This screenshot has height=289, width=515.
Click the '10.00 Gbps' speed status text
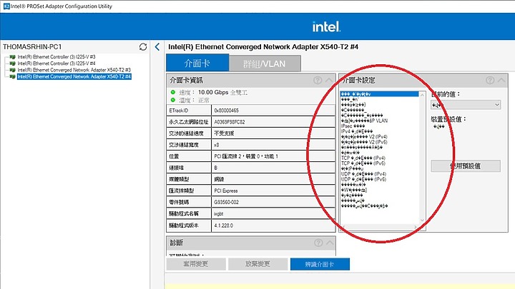tap(213, 92)
